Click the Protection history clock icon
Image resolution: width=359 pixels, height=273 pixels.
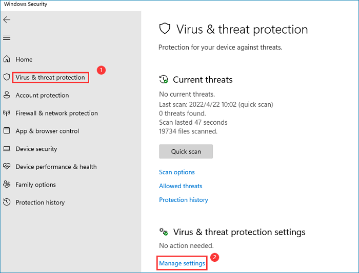coord(7,202)
